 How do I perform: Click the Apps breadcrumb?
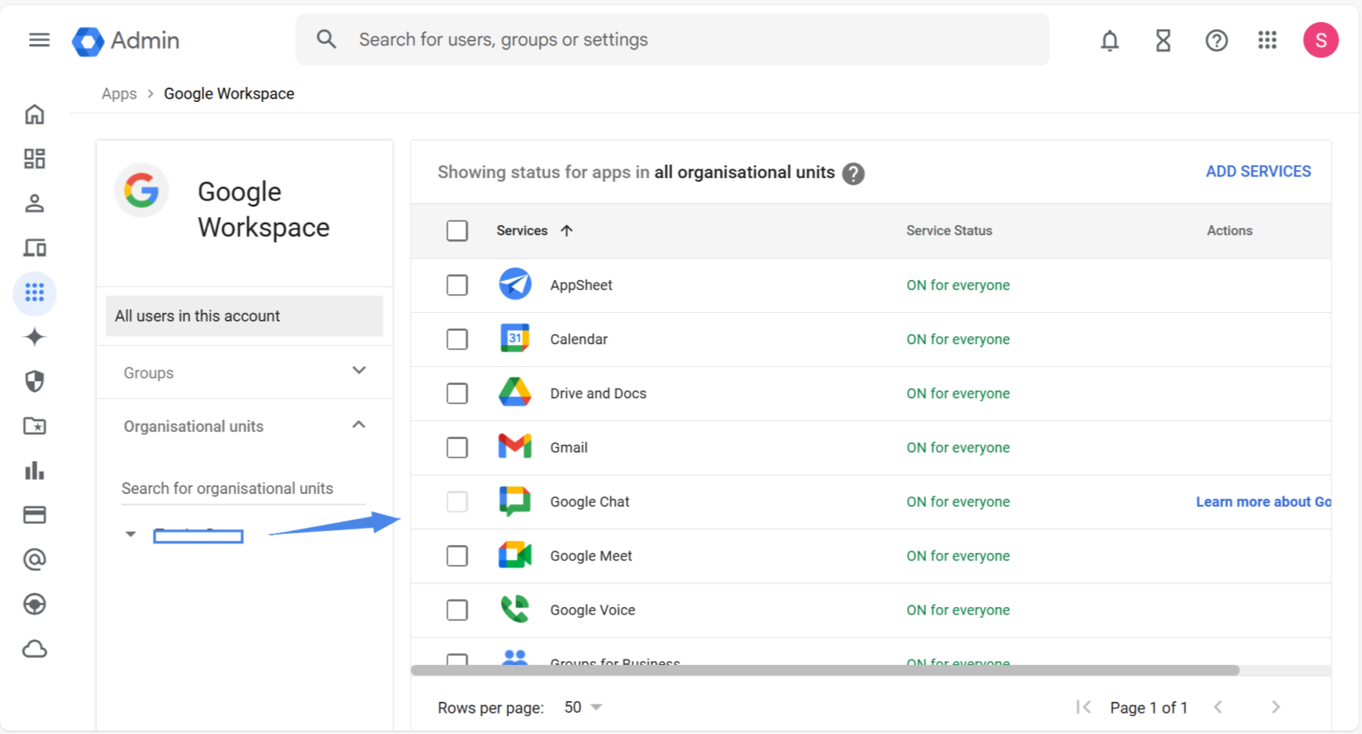(119, 94)
